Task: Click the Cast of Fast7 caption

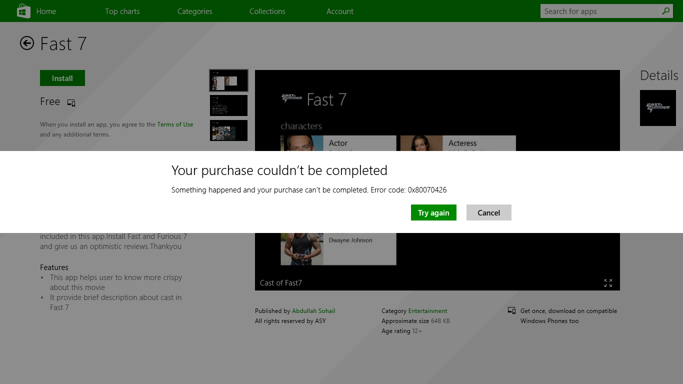Action: point(281,283)
